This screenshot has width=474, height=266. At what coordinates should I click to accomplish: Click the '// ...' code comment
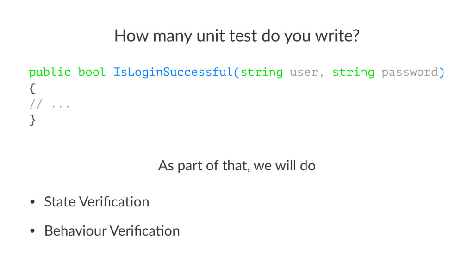point(50,104)
